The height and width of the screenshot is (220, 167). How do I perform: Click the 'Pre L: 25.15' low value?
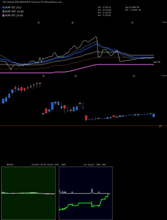105,13
